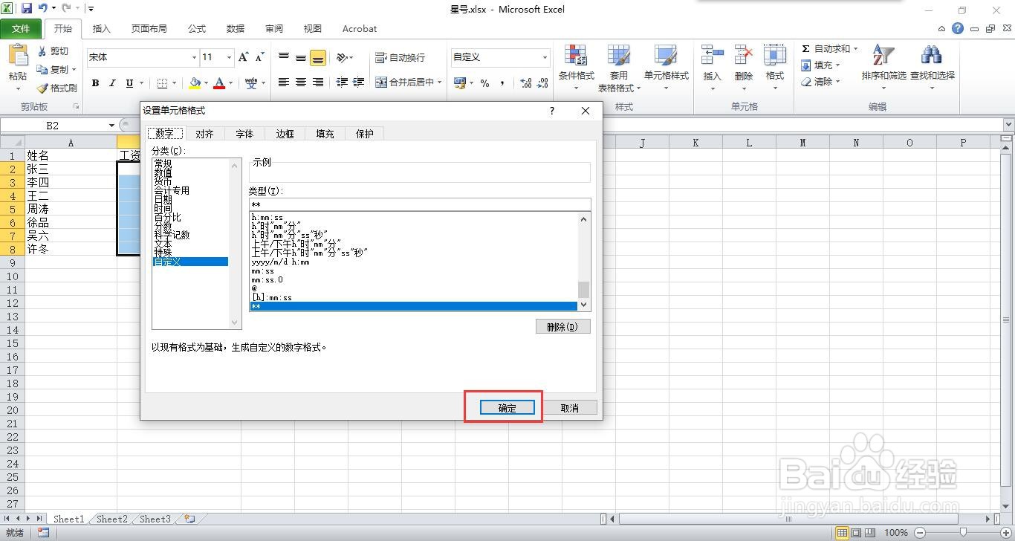Expand the AutoSum dropdown arrow

[x=855, y=49]
